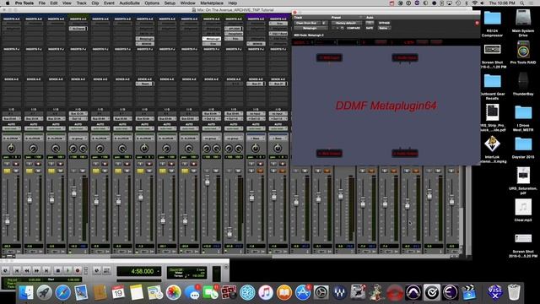Open the Native format dropdown
This screenshot has width=540, height=304.
(385, 28)
